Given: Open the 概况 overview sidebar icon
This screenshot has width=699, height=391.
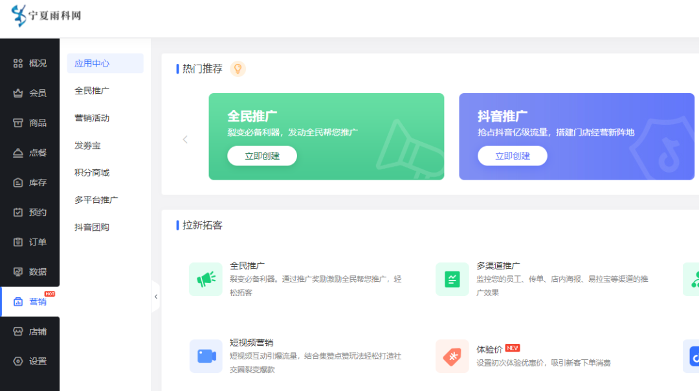Looking at the screenshot, I should pyautogui.click(x=18, y=63).
